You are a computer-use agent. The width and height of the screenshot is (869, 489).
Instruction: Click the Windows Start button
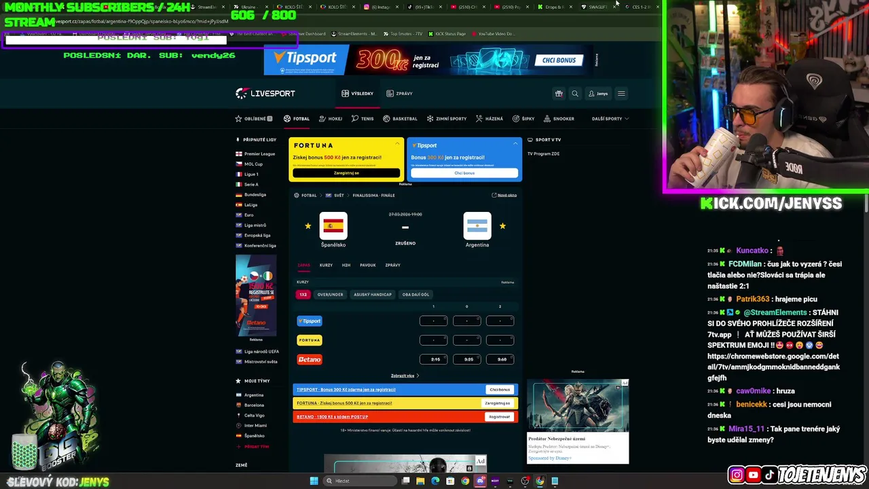click(314, 481)
